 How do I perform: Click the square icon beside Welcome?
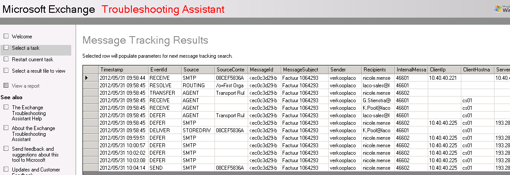(6, 36)
